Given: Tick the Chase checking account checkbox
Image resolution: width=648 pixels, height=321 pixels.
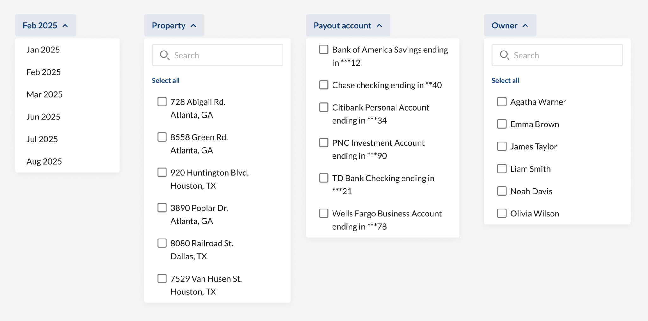Looking at the screenshot, I should [x=324, y=85].
